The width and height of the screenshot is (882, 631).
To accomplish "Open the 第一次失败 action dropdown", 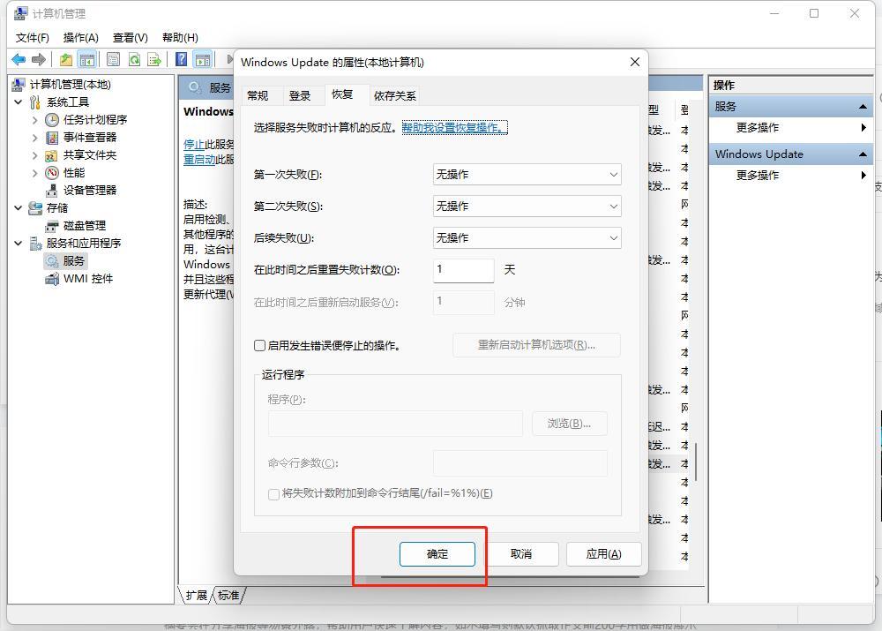I will [527, 175].
